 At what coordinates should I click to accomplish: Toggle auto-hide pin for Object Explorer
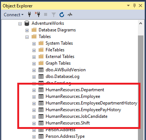[x=134, y=6]
